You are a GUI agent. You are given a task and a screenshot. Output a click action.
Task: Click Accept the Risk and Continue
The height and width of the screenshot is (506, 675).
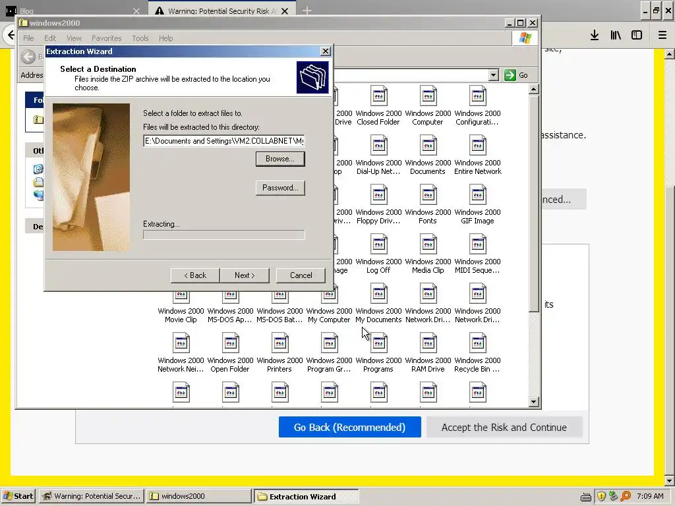pyautogui.click(x=504, y=427)
